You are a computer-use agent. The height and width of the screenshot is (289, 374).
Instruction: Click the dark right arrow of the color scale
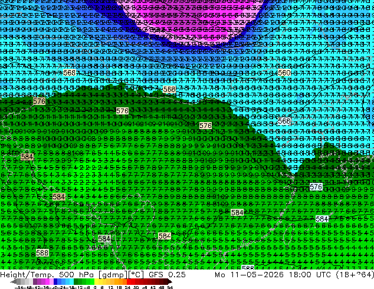[x=170, y=281]
